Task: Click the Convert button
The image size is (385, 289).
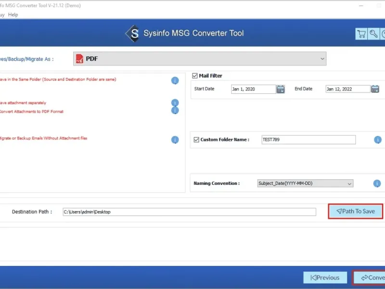Action: [x=370, y=278]
